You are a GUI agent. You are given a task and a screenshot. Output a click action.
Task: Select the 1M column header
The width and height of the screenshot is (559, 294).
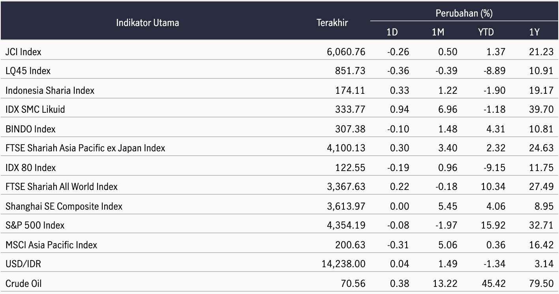pos(438,32)
